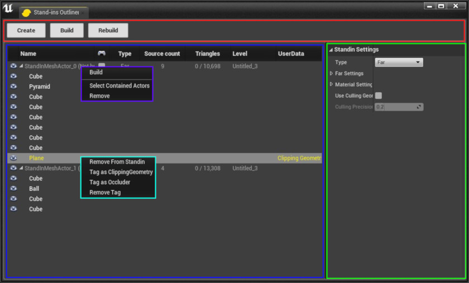
Task: Toggle visibility eye icon for Plane row
Action: click(x=13, y=158)
